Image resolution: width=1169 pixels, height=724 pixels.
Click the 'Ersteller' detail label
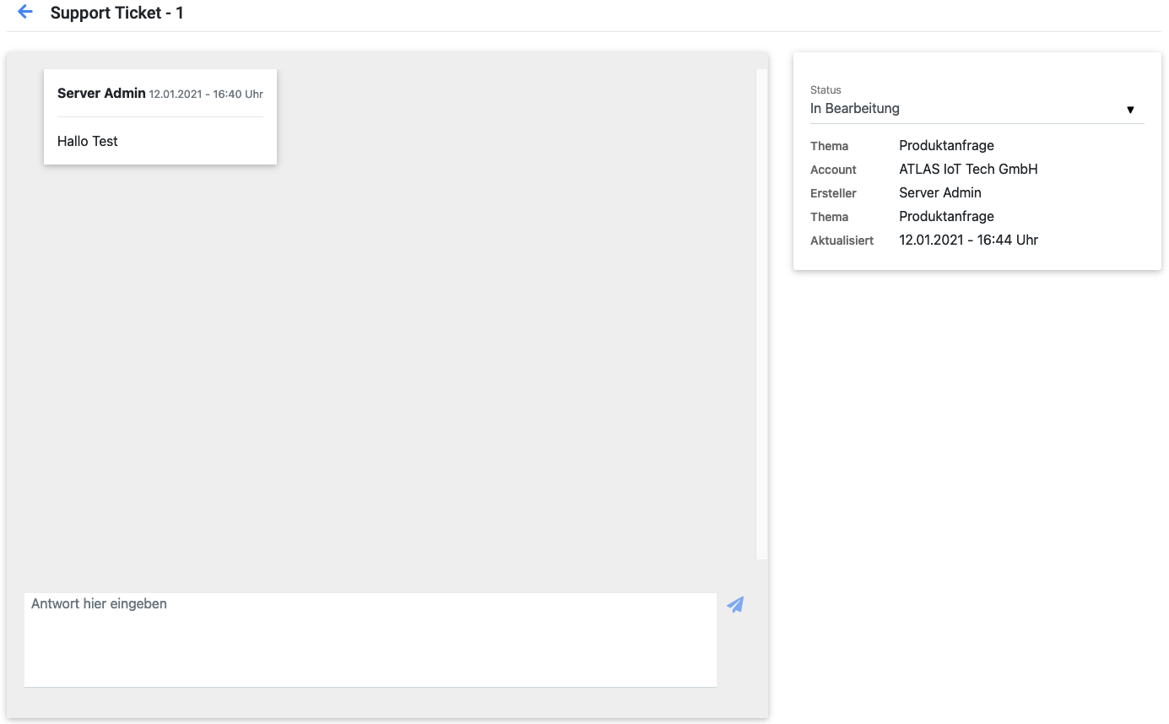pos(833,193)
